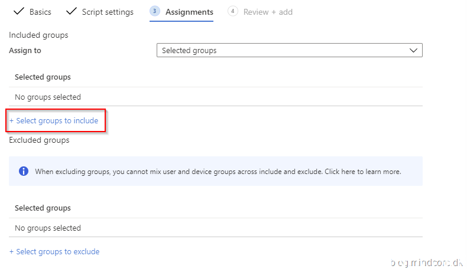The height and width of the screenshot is (269, 467).
Task: Open the Basics tab label
Action: tap(40, 12)
